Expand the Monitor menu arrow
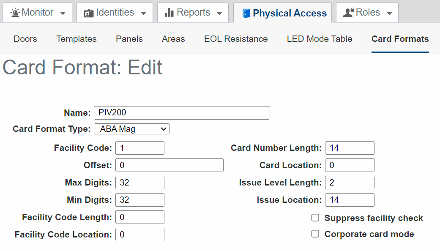This screenshot has height=251, width=440. click(63, 14)
